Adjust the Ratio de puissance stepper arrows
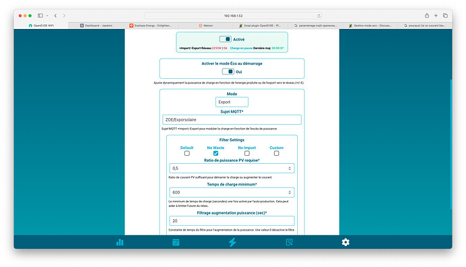Screen dimensions: 466x267 pyautogui.click(x=290, y=168)
